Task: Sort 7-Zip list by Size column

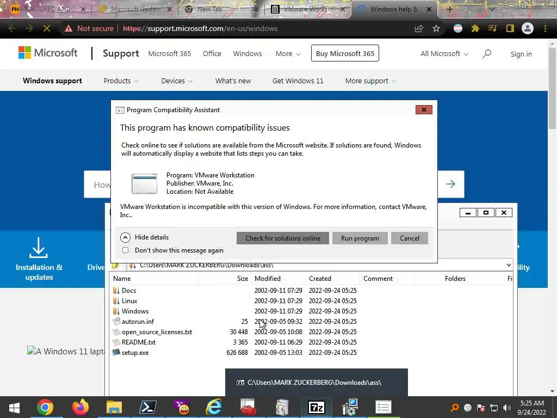Action: pos(243,279)
